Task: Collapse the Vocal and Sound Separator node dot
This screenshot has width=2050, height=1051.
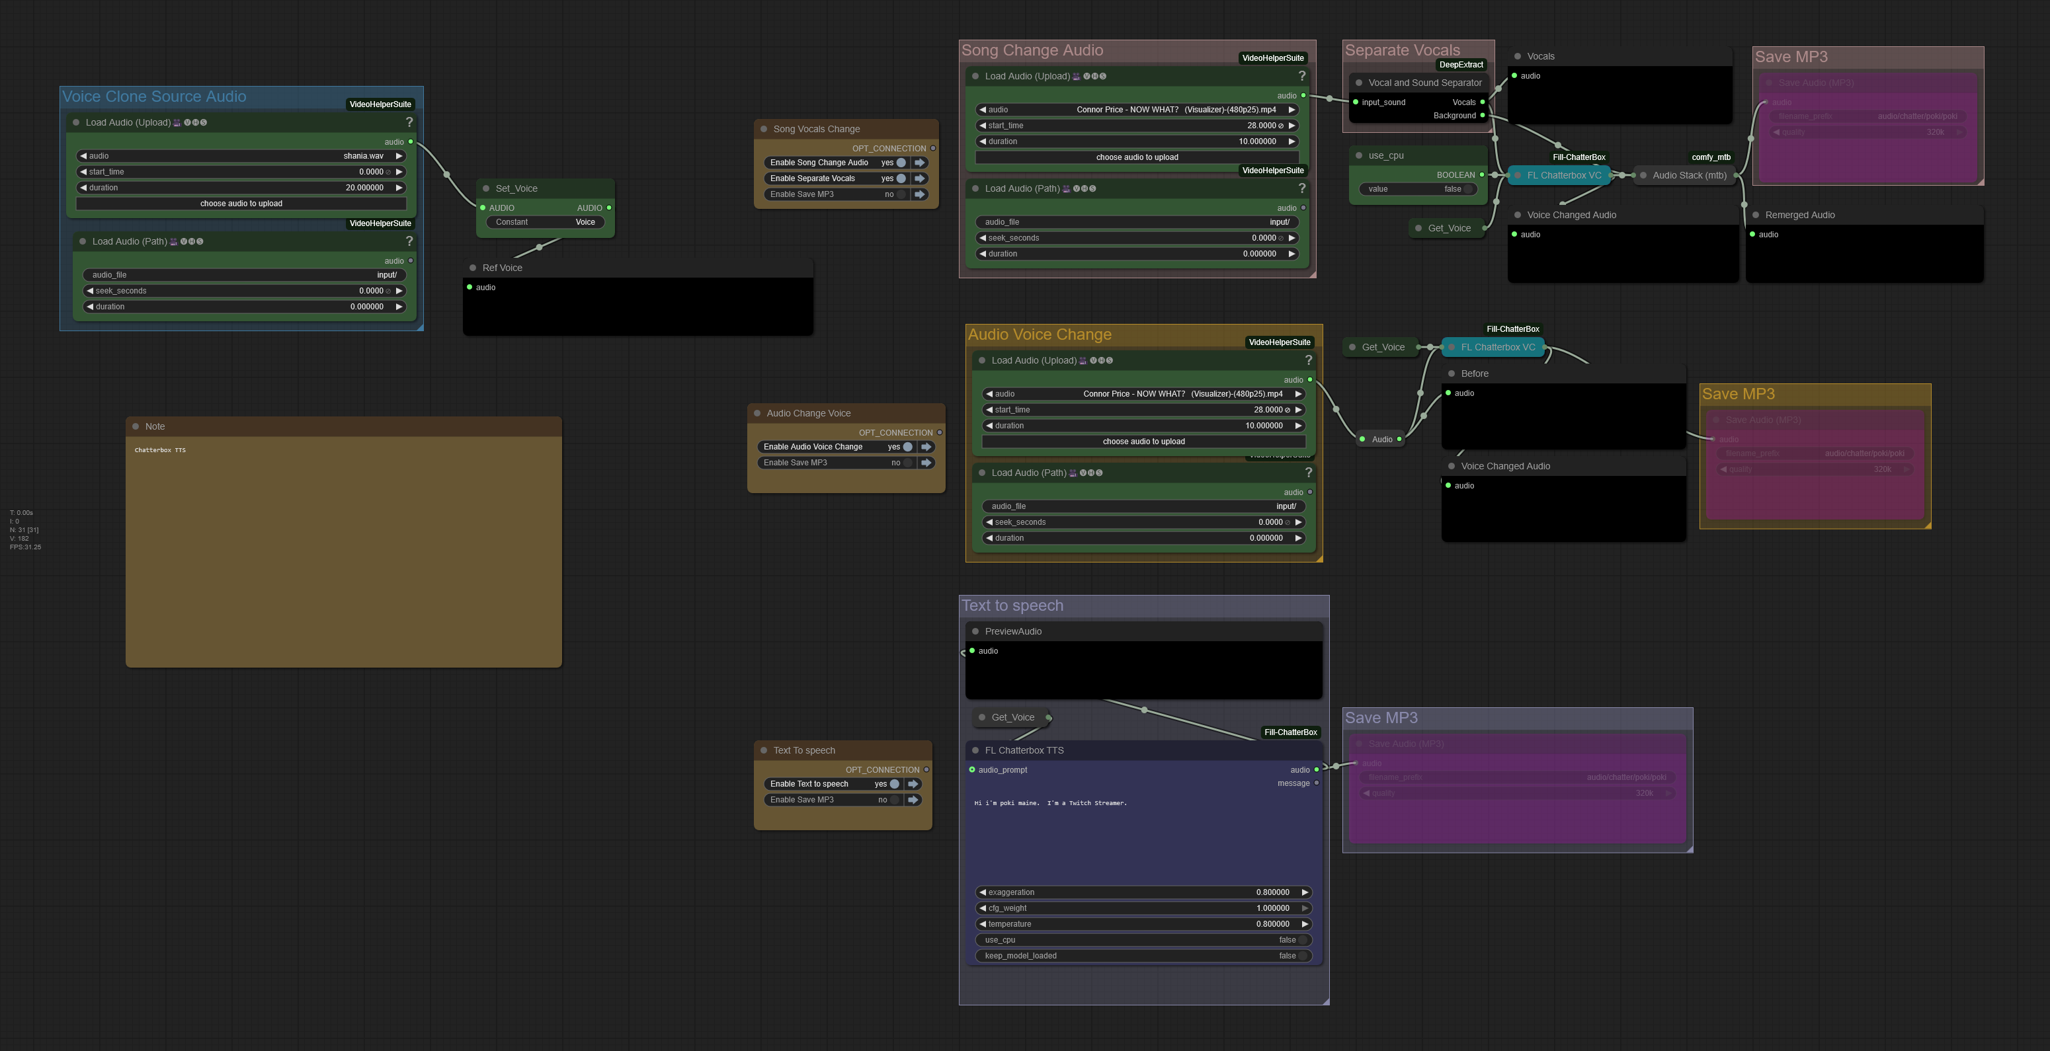Action: [x=1359, y=83]
